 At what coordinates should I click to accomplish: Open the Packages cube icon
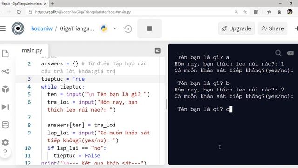[x=5, y=89]
